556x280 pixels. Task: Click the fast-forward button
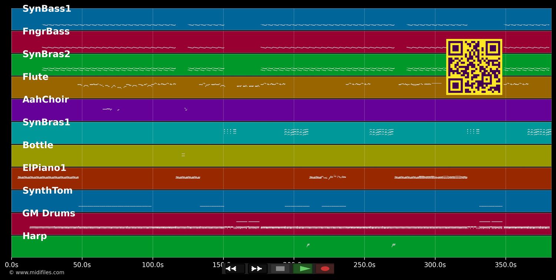click(x=257, y=269)
